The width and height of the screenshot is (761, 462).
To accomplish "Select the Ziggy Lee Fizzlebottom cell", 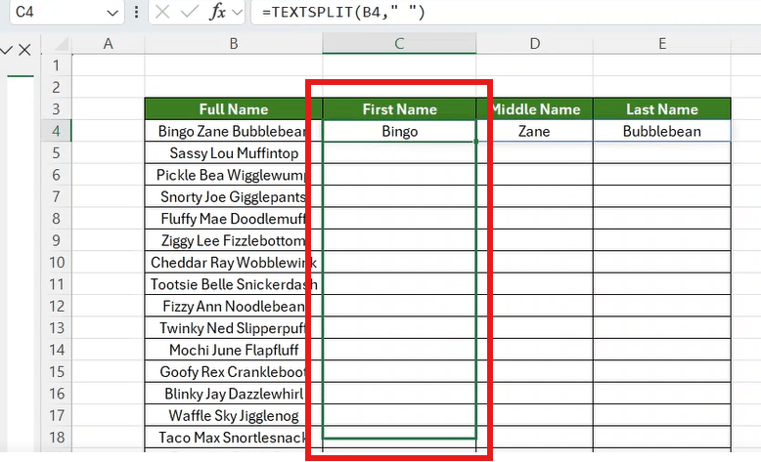I will (x=234, y=240).
